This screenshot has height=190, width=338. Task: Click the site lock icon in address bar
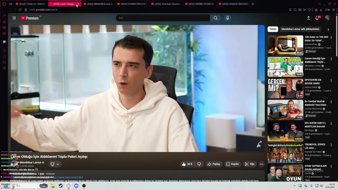coord(26,10)
